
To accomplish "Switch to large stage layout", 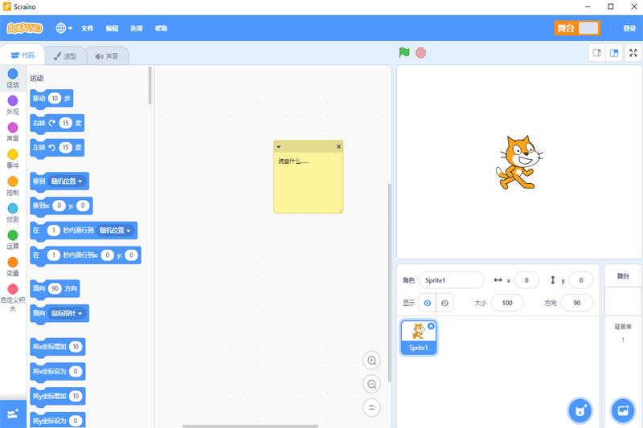I will pos(614,53).
